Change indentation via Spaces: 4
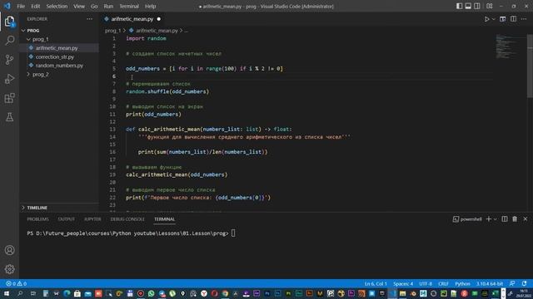Viewport: 533px width, 299px height. click(403, 283)
